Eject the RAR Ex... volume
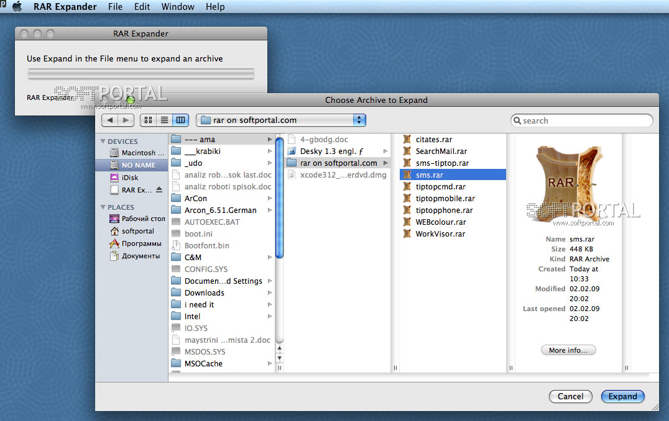Viewport: 669px width, 421px height. tap(159, 189)
